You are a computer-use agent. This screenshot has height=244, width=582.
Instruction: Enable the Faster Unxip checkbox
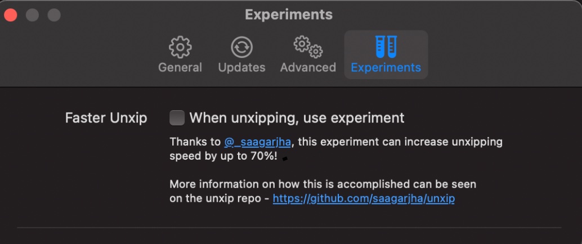(x=177, y=118)
